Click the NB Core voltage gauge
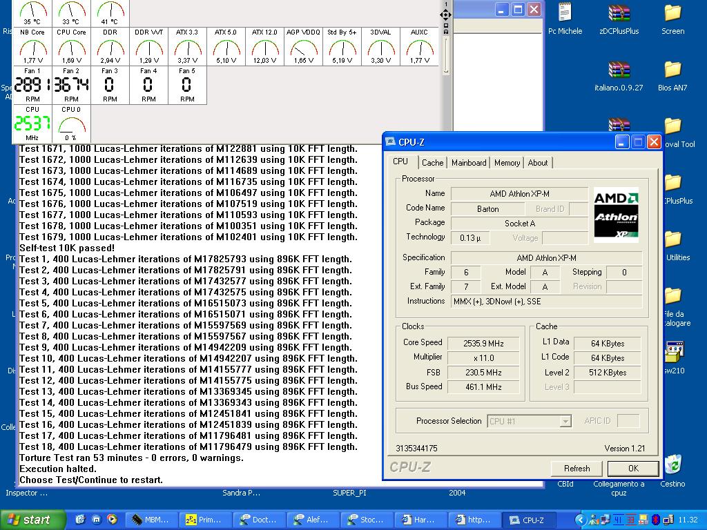707x530 pixels. 32,47
